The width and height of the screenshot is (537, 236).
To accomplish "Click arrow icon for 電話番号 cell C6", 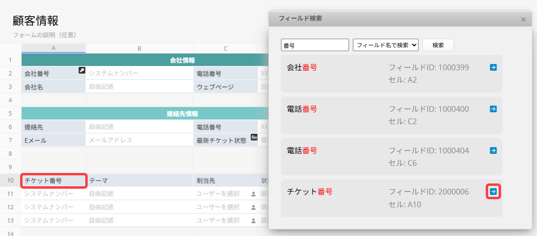I will (493, 150).
